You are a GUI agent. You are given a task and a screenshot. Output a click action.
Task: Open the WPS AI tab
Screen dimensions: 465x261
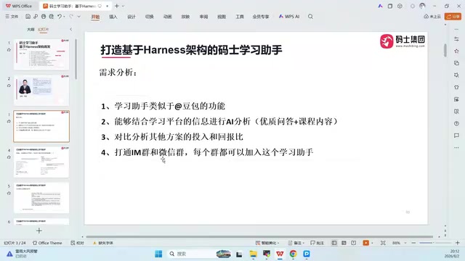[289, 17]
